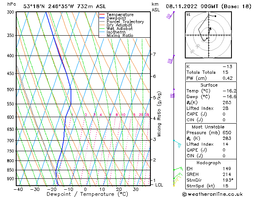Image resolution: width=255 pixels, height=197 pixels.
Task: Click the Totals Totals value 15
Action: (x=225, y=72)
